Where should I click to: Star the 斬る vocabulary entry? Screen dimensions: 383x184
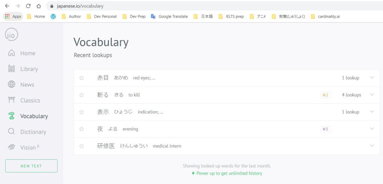[x=82, y=95]
